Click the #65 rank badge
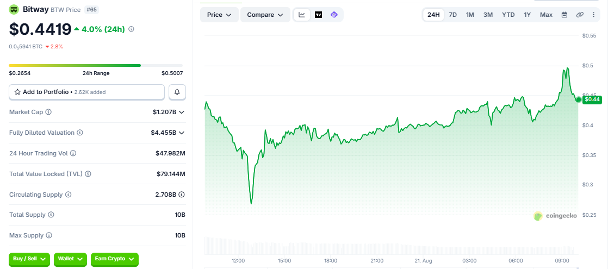Viewport: 608px width, 269px height. tap(91, 10)
